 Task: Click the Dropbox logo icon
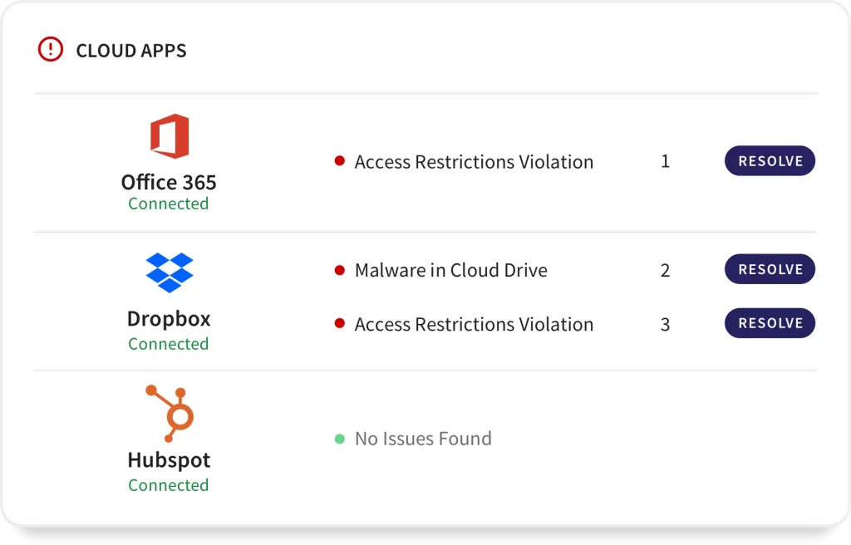169,272
